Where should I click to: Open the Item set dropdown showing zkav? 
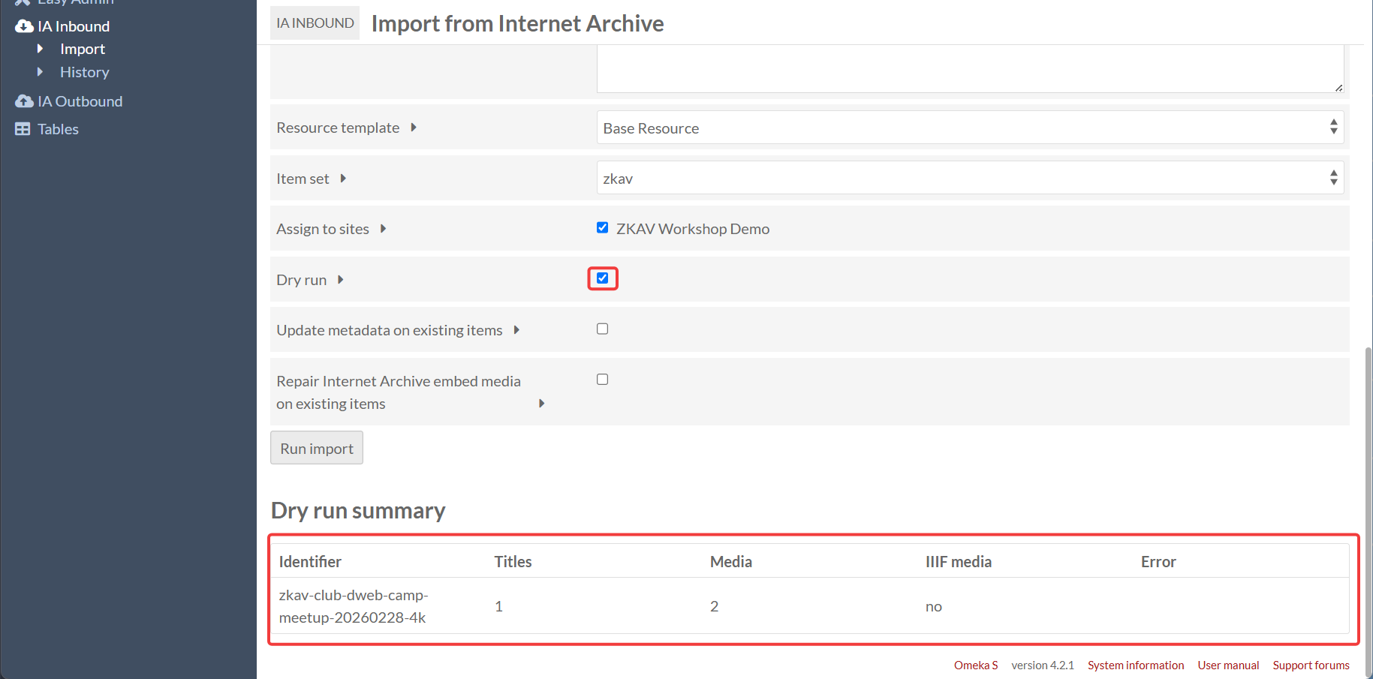[970, 178]
